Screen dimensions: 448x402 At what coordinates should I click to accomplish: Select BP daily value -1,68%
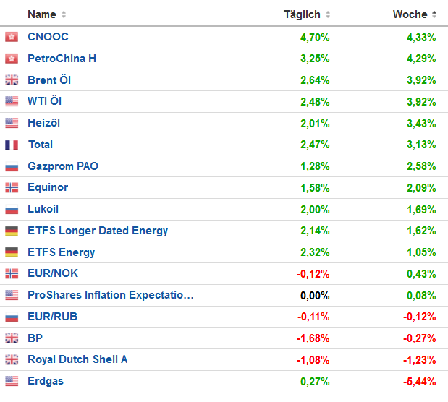pyautogui.click(x=313, y=338)
